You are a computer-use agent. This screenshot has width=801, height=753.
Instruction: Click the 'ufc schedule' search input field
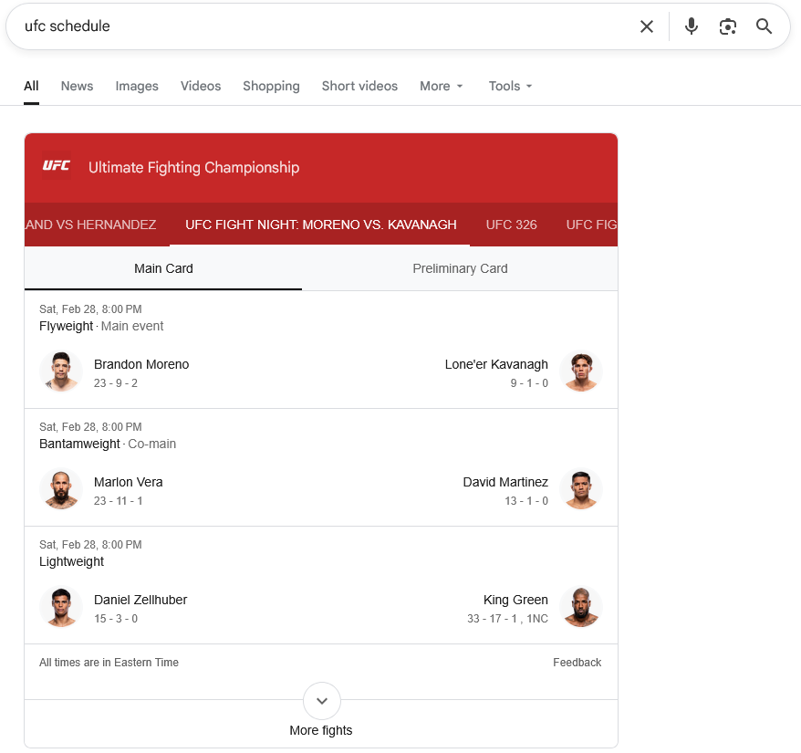(x=327, y=26)
